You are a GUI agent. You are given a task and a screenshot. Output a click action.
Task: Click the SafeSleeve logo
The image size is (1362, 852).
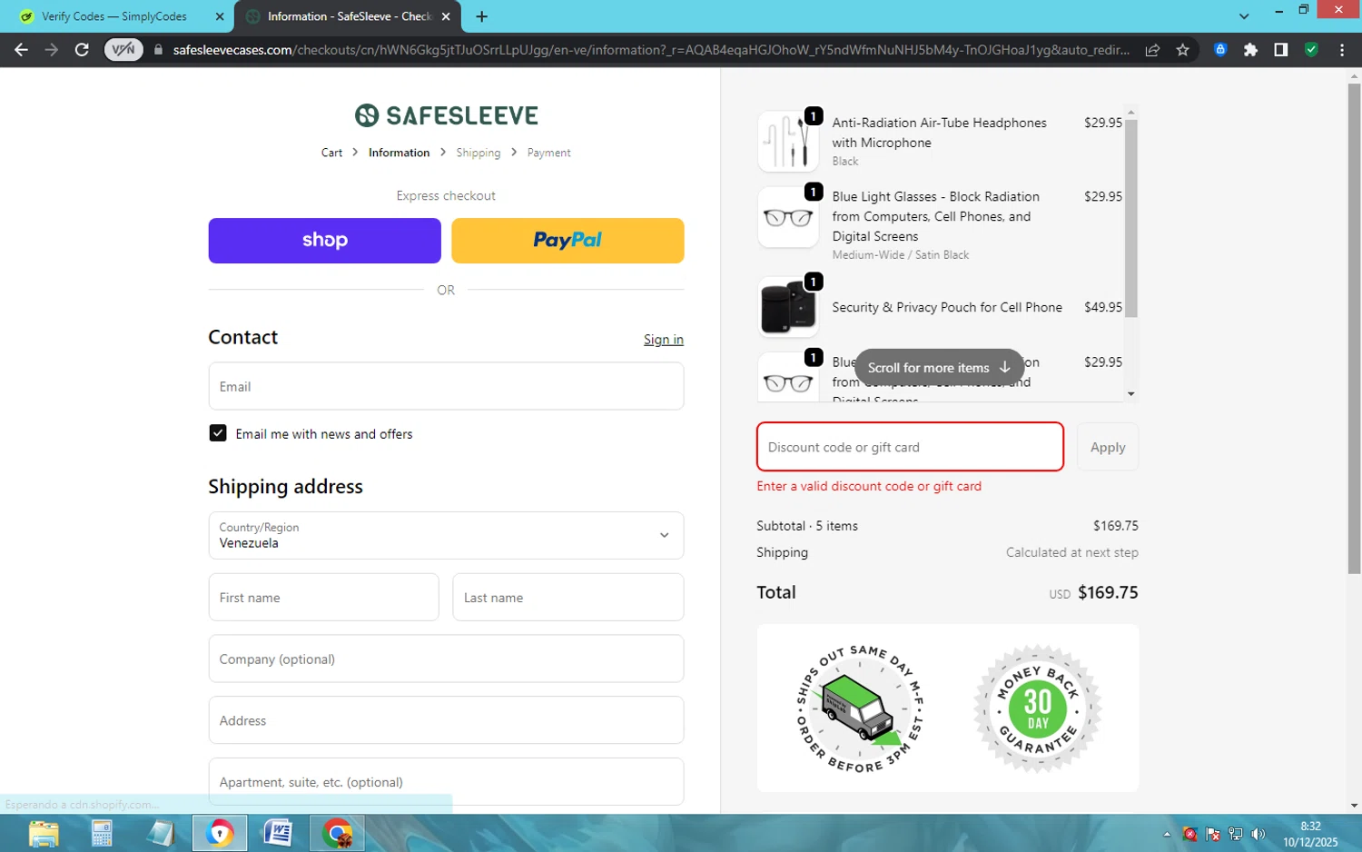(446, 115)
